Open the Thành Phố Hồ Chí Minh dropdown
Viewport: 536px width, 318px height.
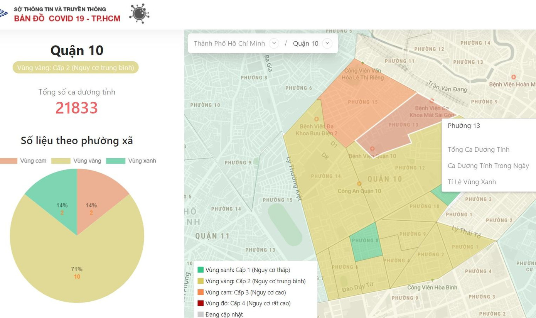click(x=274, y=43)
